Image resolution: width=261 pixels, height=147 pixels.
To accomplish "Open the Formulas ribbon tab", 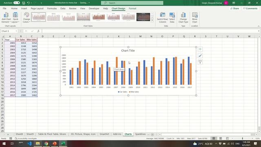I will click(x=52, y=8).
